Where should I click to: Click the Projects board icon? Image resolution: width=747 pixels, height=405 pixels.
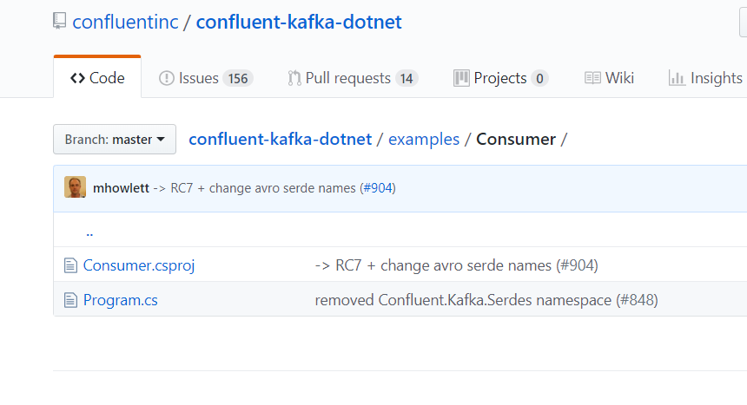(x=461, y=78)
